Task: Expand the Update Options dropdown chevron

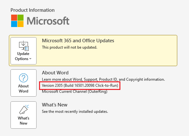Action: tap(30, 59)
